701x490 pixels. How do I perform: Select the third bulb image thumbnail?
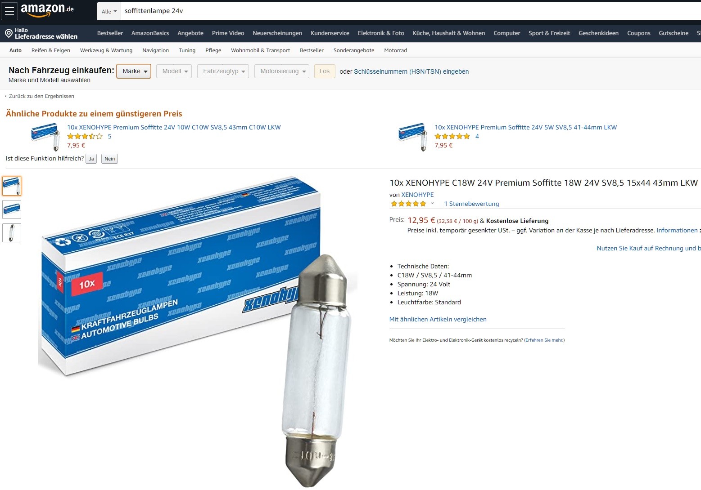pyautogui.click(x=12, y=233)
